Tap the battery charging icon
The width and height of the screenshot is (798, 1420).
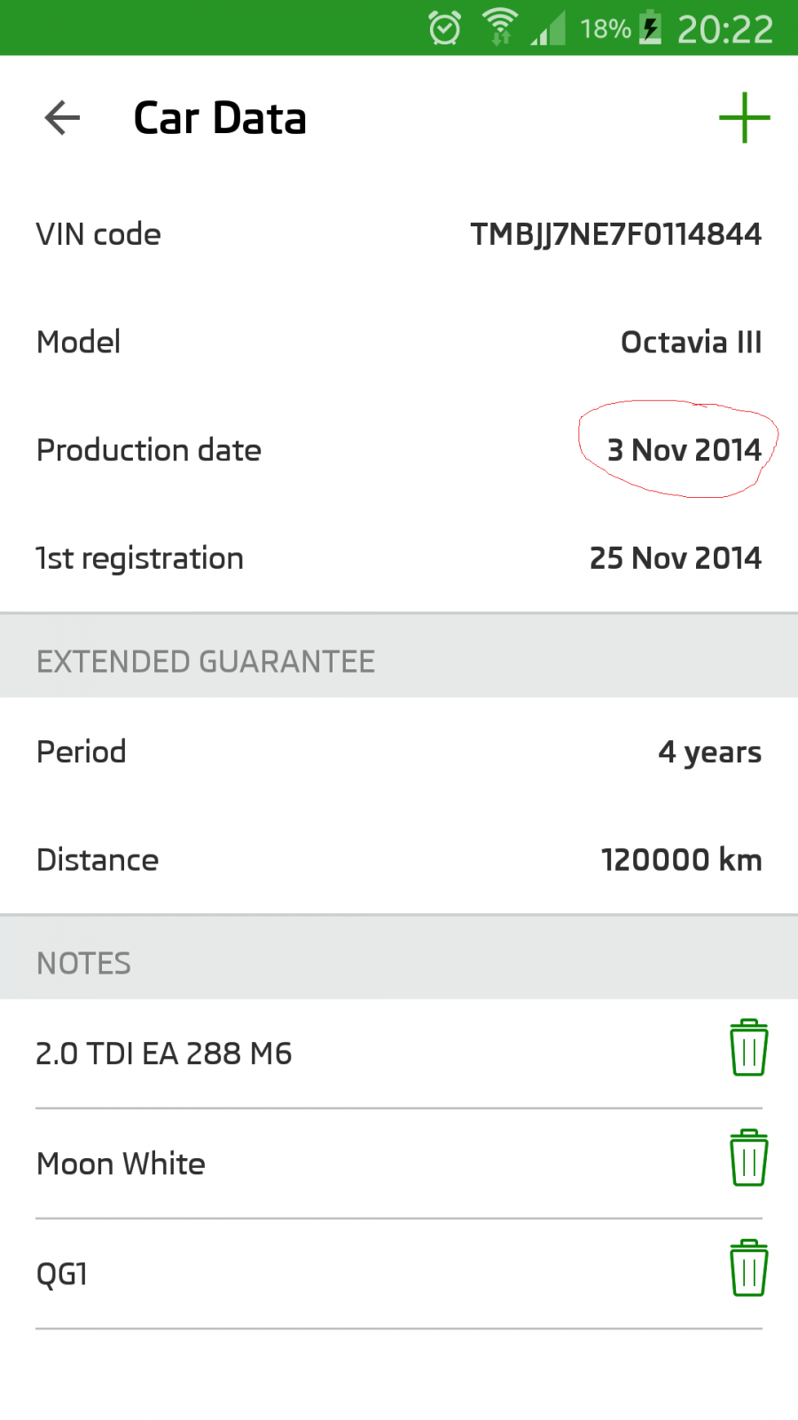651,28
